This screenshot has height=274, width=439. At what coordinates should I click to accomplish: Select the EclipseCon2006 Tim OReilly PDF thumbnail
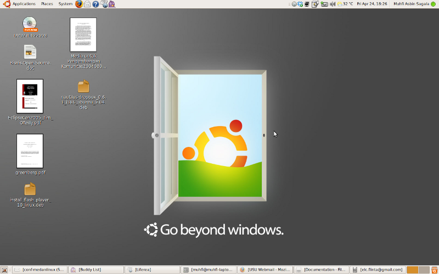[x=30, y=96]
